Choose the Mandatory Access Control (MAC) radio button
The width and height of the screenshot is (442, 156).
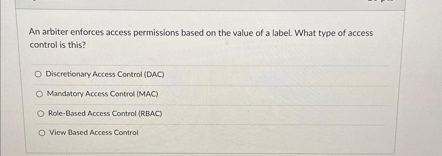coord(39,94)
